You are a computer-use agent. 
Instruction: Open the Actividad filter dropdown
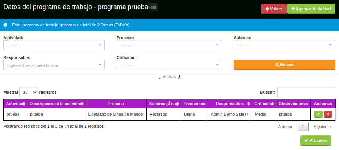pyautogui.click(x=54, y=45)
